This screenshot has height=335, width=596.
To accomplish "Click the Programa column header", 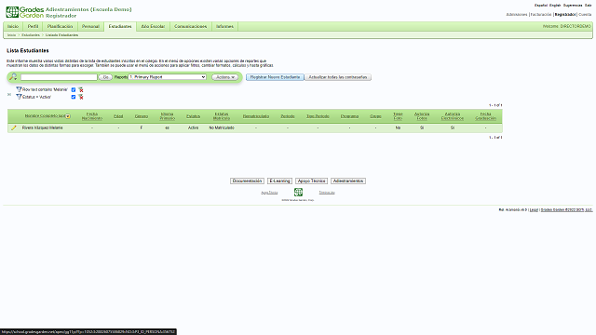I will pos(349,116).
